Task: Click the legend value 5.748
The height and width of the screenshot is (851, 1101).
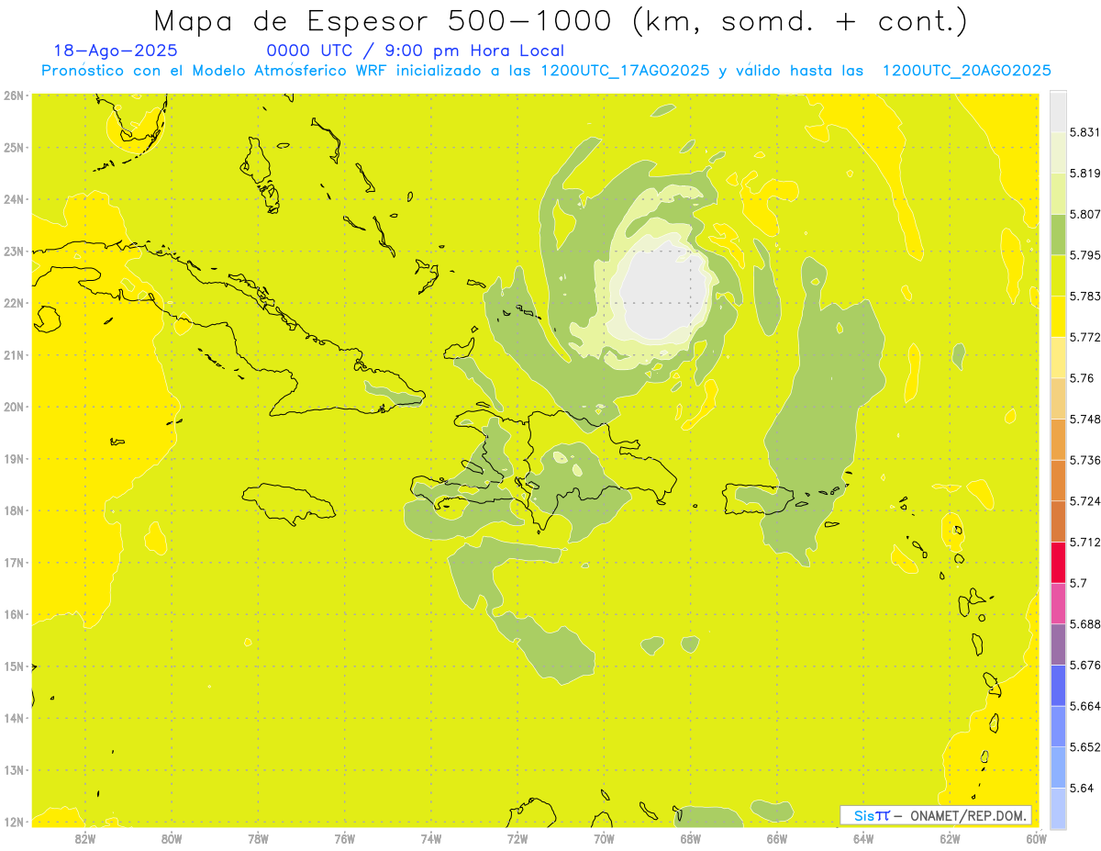Action: 1085,419
